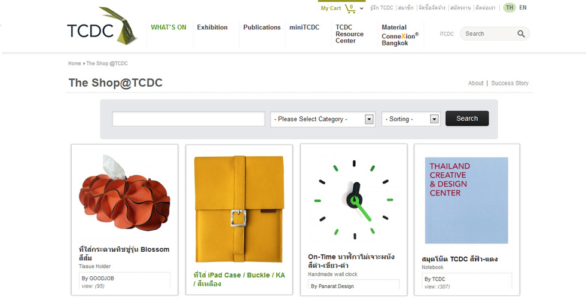This screenshot has width=586, height=299.
Task: Click the iPad Case / Buckle / KA title
Action: [239, 279]
